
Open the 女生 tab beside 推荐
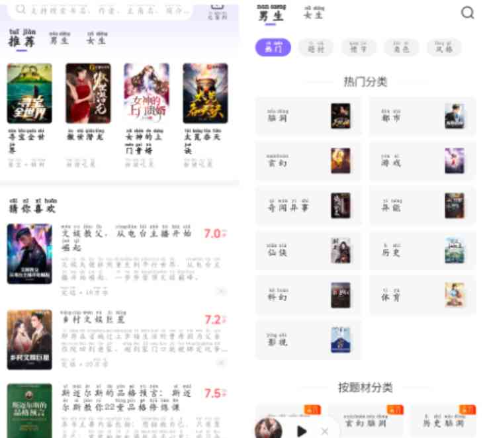pyautogui.click(x=97, y=38)
